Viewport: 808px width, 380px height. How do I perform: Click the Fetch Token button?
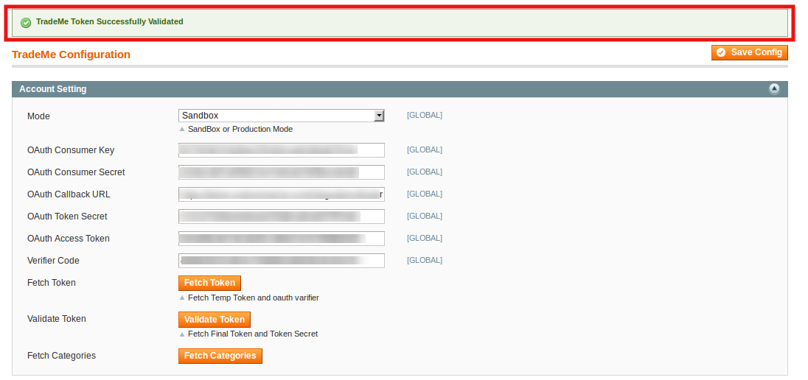(209, 283)
